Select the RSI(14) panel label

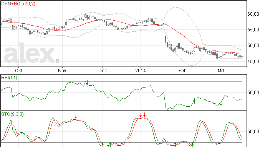(9, 78)
